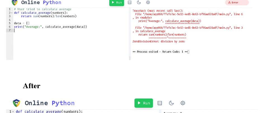Open settings from the lower gear icon
The height and width of the screenshot is (113, 260).
tap(183, 103)
